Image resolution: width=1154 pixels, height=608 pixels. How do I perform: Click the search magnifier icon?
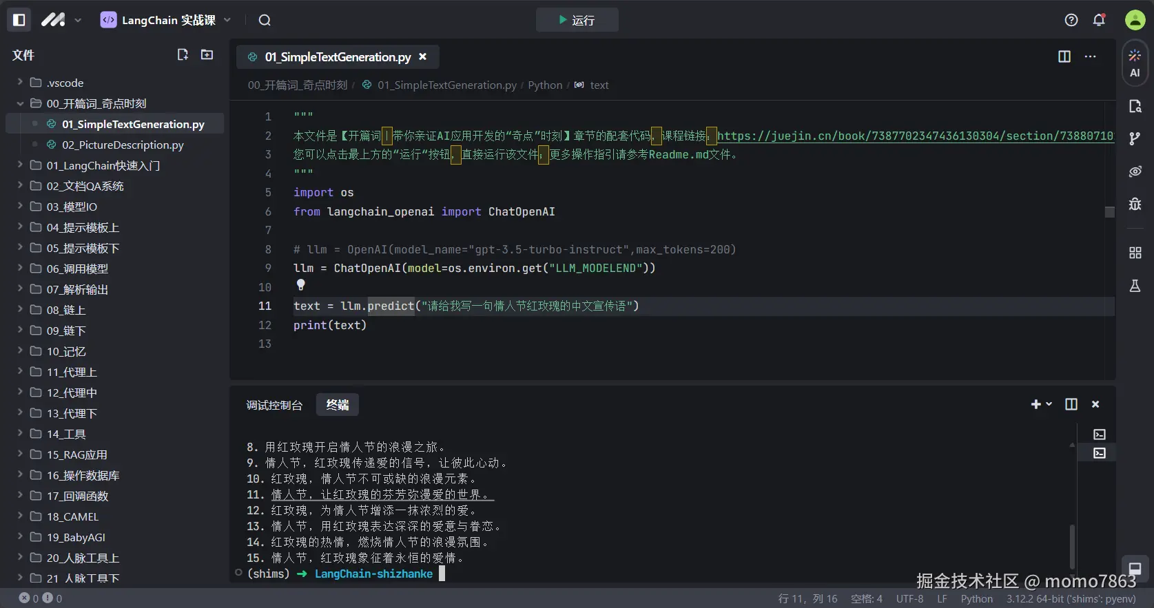click(265, 20)
